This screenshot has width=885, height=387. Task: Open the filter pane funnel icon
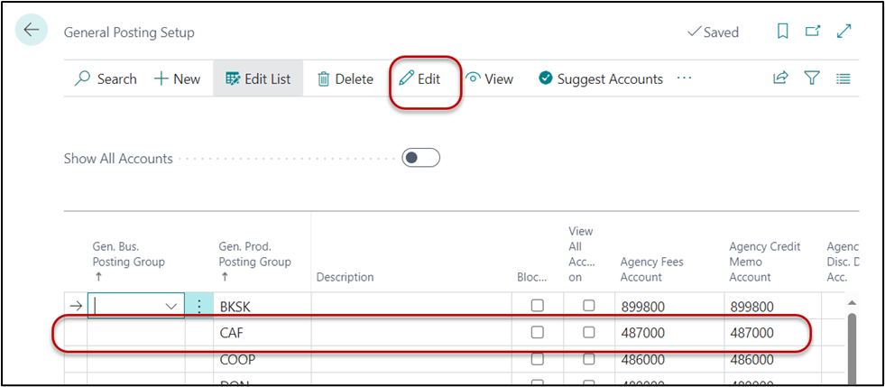click(x=812, y=78)
